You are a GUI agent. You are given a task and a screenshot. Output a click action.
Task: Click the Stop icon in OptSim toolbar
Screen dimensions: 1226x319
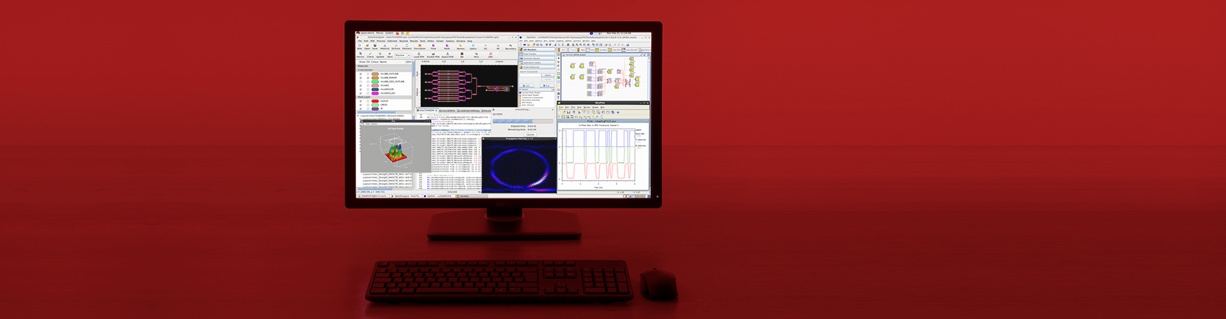click(x=582, y=50)
